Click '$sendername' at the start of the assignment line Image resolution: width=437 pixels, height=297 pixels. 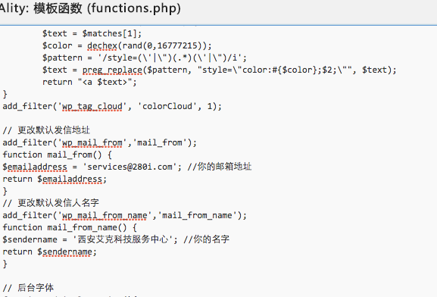point(30,239)
